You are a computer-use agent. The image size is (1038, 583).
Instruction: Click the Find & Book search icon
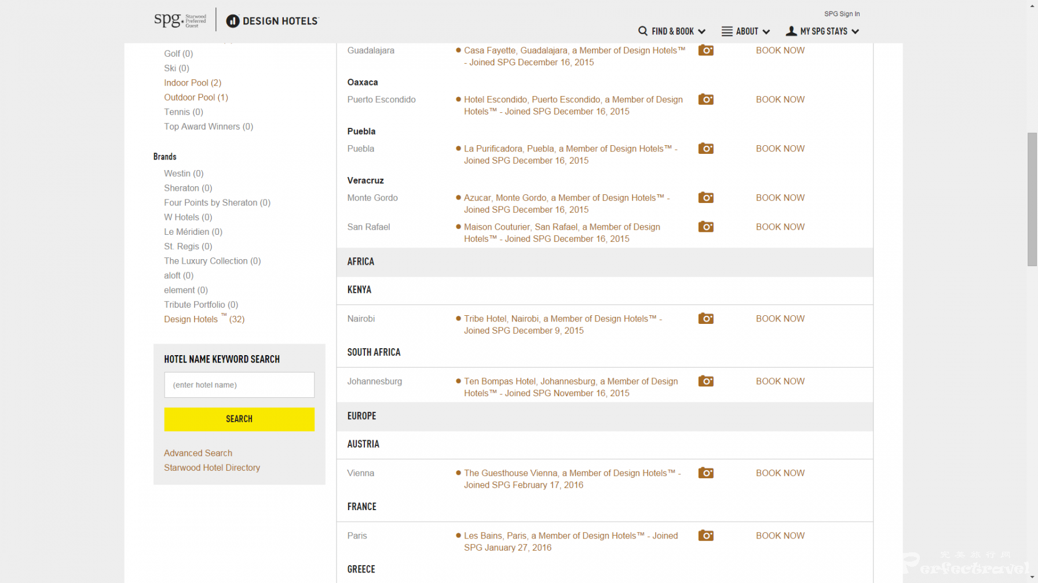[643, 31]
